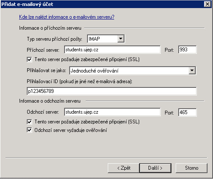
Task: Click the Tento server požaduje label for incoming SSL
Action: coord(87,59)
